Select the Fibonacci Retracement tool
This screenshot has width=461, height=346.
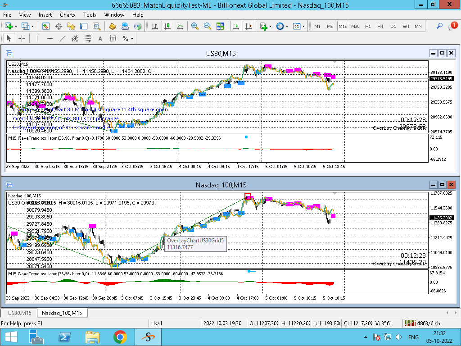pos(87,39)
